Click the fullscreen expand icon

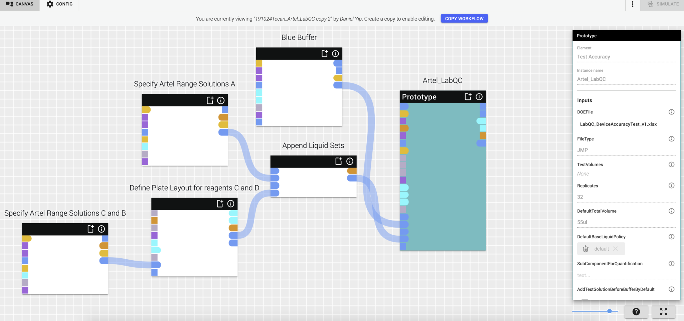[x=664, y=312]
